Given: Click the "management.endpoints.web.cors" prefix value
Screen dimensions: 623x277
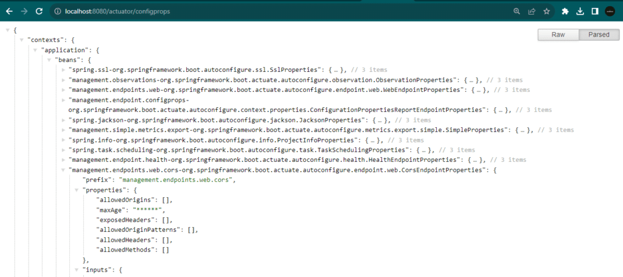Looking at the screenshot, I should point(177,180).
